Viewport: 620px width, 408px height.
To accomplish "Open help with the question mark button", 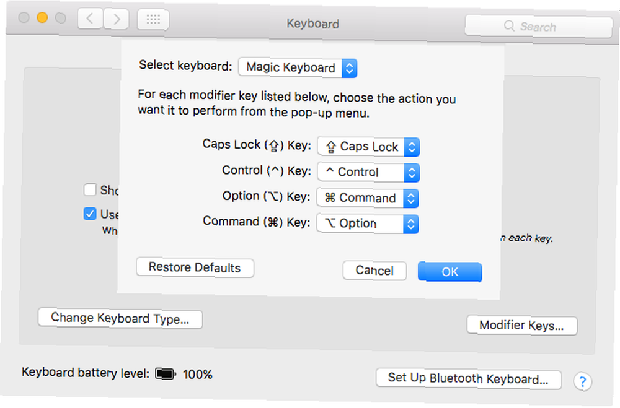I will (x=582, y=382).
